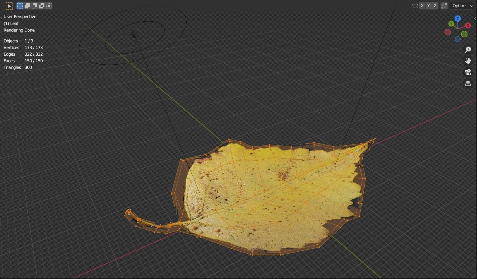
Task: Click the '(1) Leaf' object name text
Action: click(11, 23)
